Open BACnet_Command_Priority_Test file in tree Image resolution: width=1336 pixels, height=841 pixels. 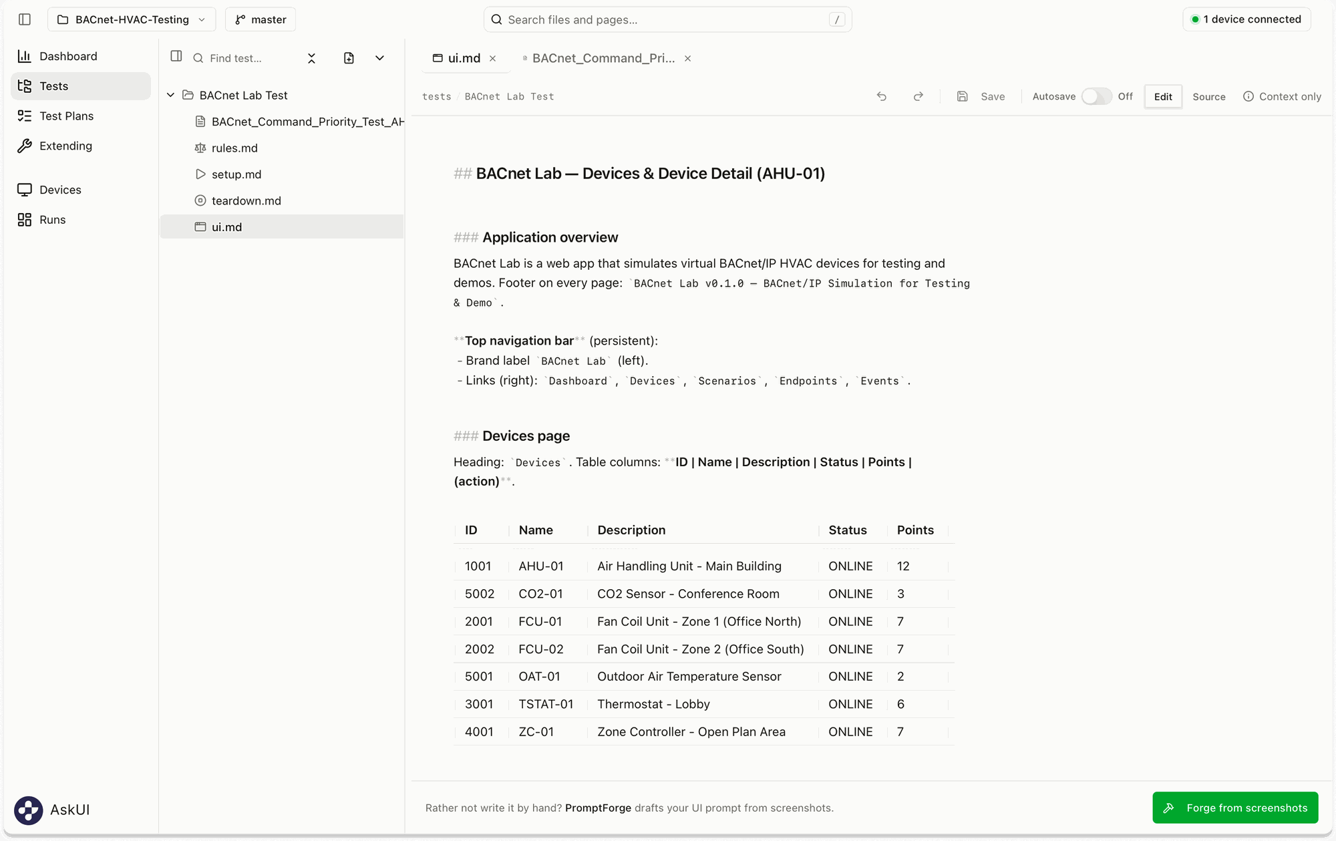click(x=282, y=122)
